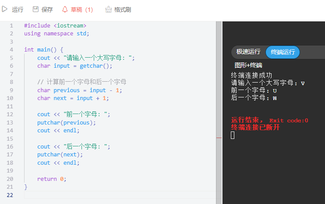Click 'char input = getchar();' line
325x204 pixels.
coord(75,66)
